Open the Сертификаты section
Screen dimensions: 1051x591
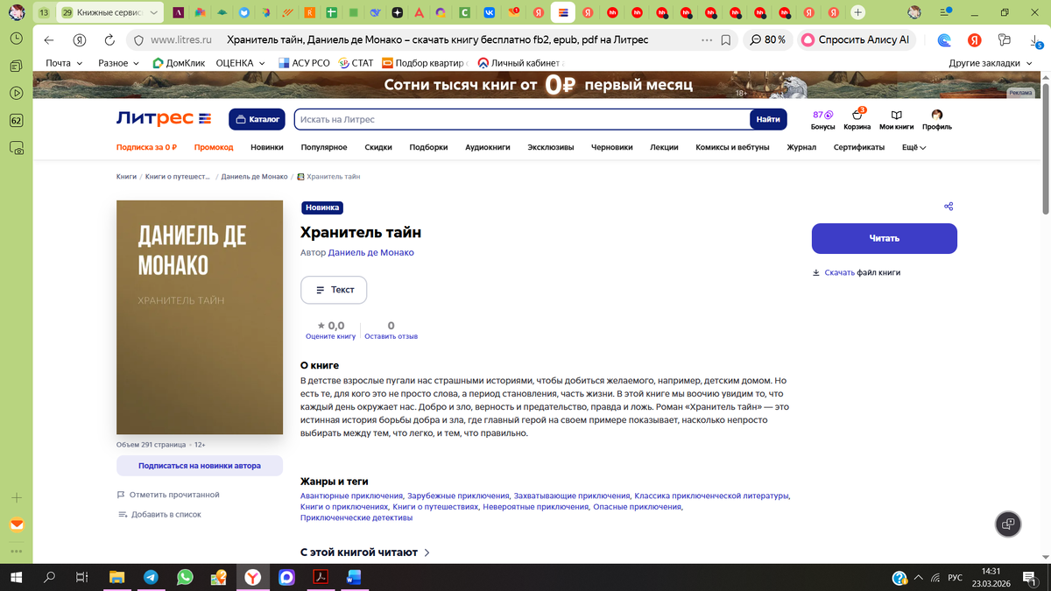tap(859, 147)
